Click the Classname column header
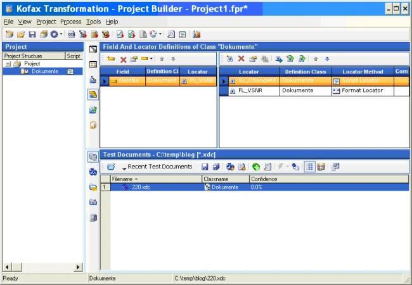The image size is (412, 285). point(226,179)
